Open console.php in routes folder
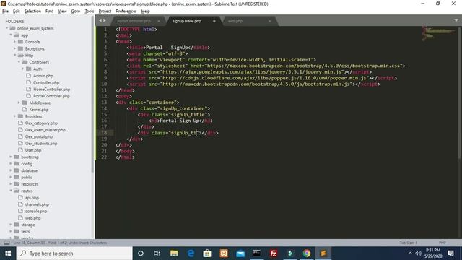Viewport: 462px width, 260px height. [36, 212]
